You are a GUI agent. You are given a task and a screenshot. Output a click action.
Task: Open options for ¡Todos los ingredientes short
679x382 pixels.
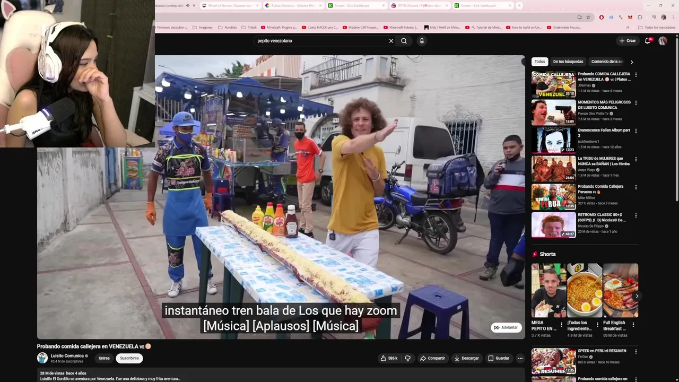point(597,325)
